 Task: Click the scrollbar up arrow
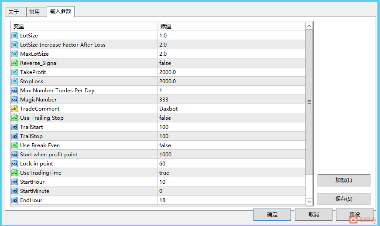point(309,26)
